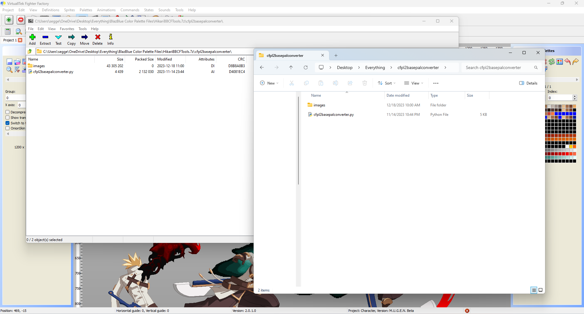The image size is (584, 314).
Task: Open the Sort dropdown in File Explorer
Action: pyautogui.click(x=387, y=83)
